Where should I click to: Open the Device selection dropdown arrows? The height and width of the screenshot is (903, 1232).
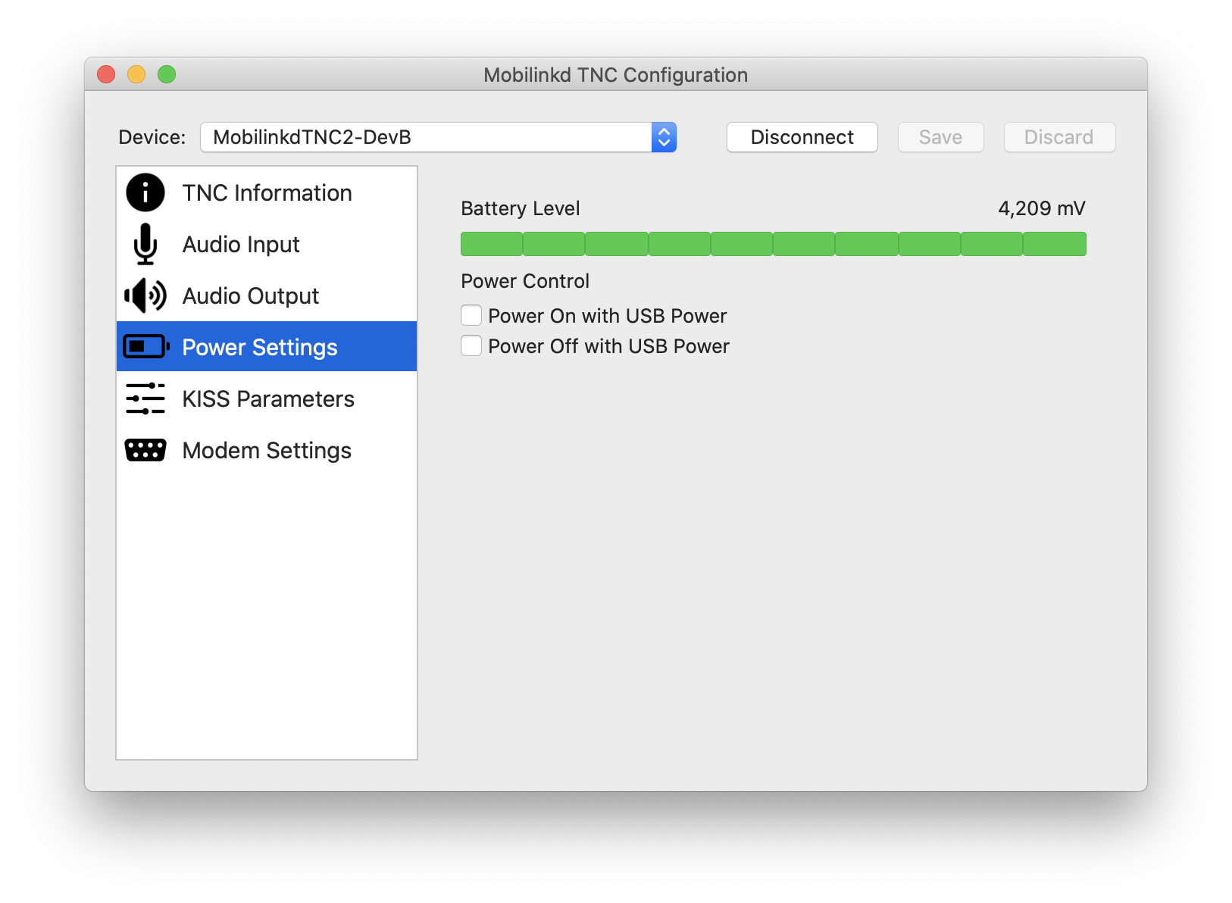(664, 137)
